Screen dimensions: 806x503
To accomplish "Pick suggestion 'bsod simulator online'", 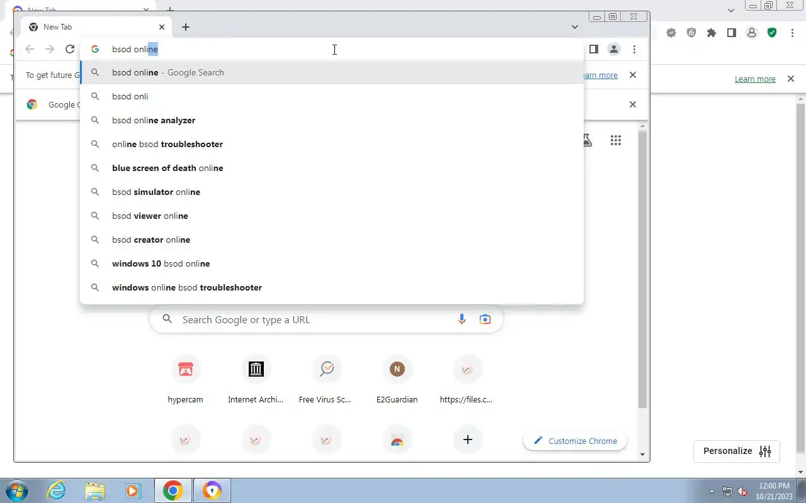I will tap(332, 192).
